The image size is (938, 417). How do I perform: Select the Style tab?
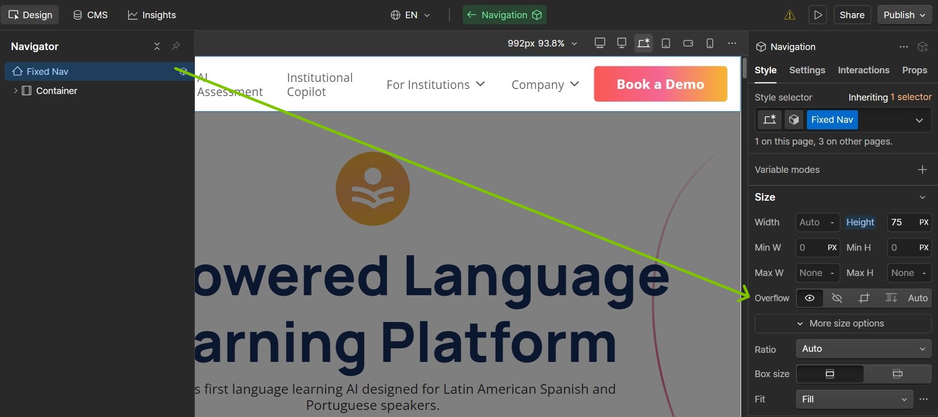(765, 70)
